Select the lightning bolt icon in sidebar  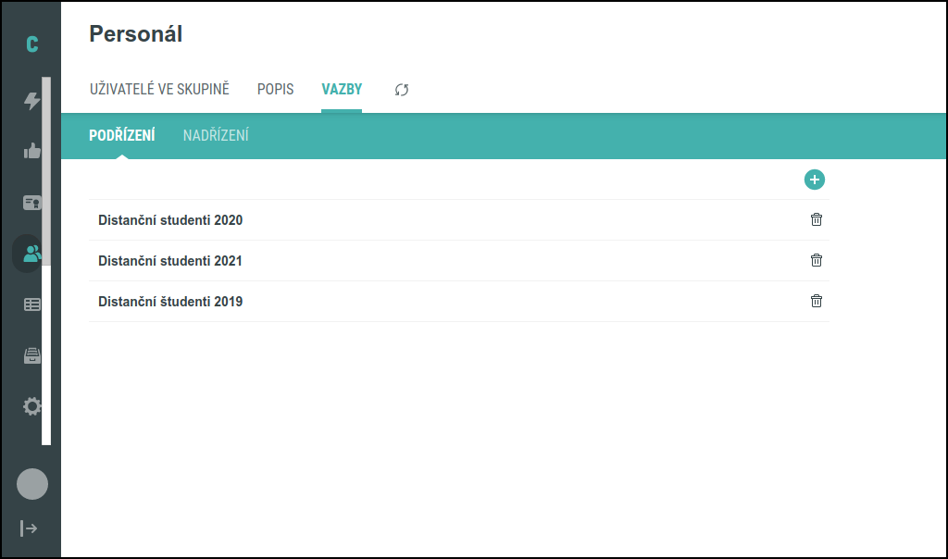pyautogui.click(x=31, y=99)
